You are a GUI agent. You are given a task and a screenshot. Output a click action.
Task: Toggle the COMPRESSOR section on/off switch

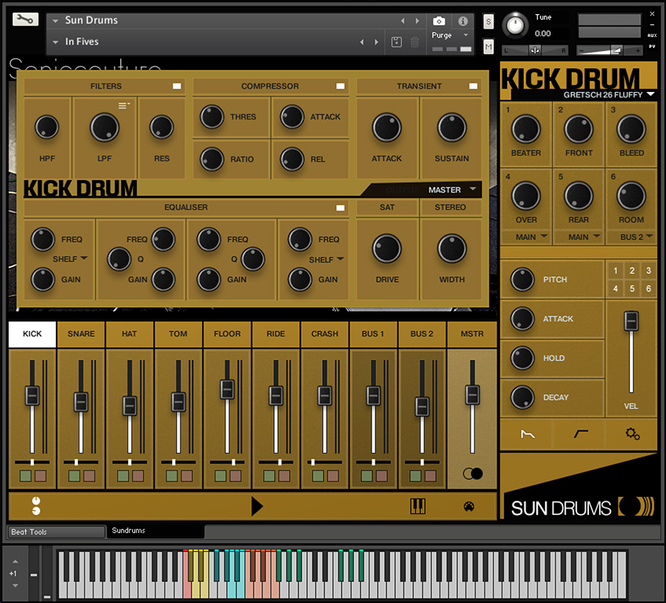340,86
